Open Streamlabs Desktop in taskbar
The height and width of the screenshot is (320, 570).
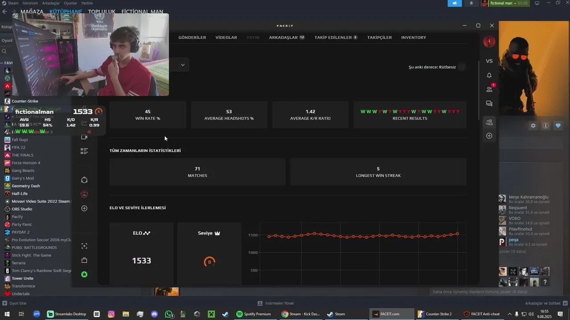[67, 314]
